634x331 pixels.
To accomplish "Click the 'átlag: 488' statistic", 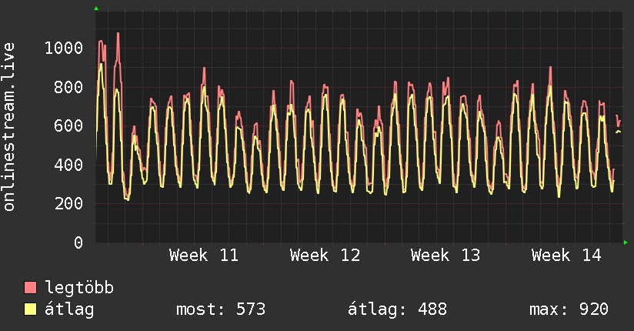I will (x=397, y=309).
